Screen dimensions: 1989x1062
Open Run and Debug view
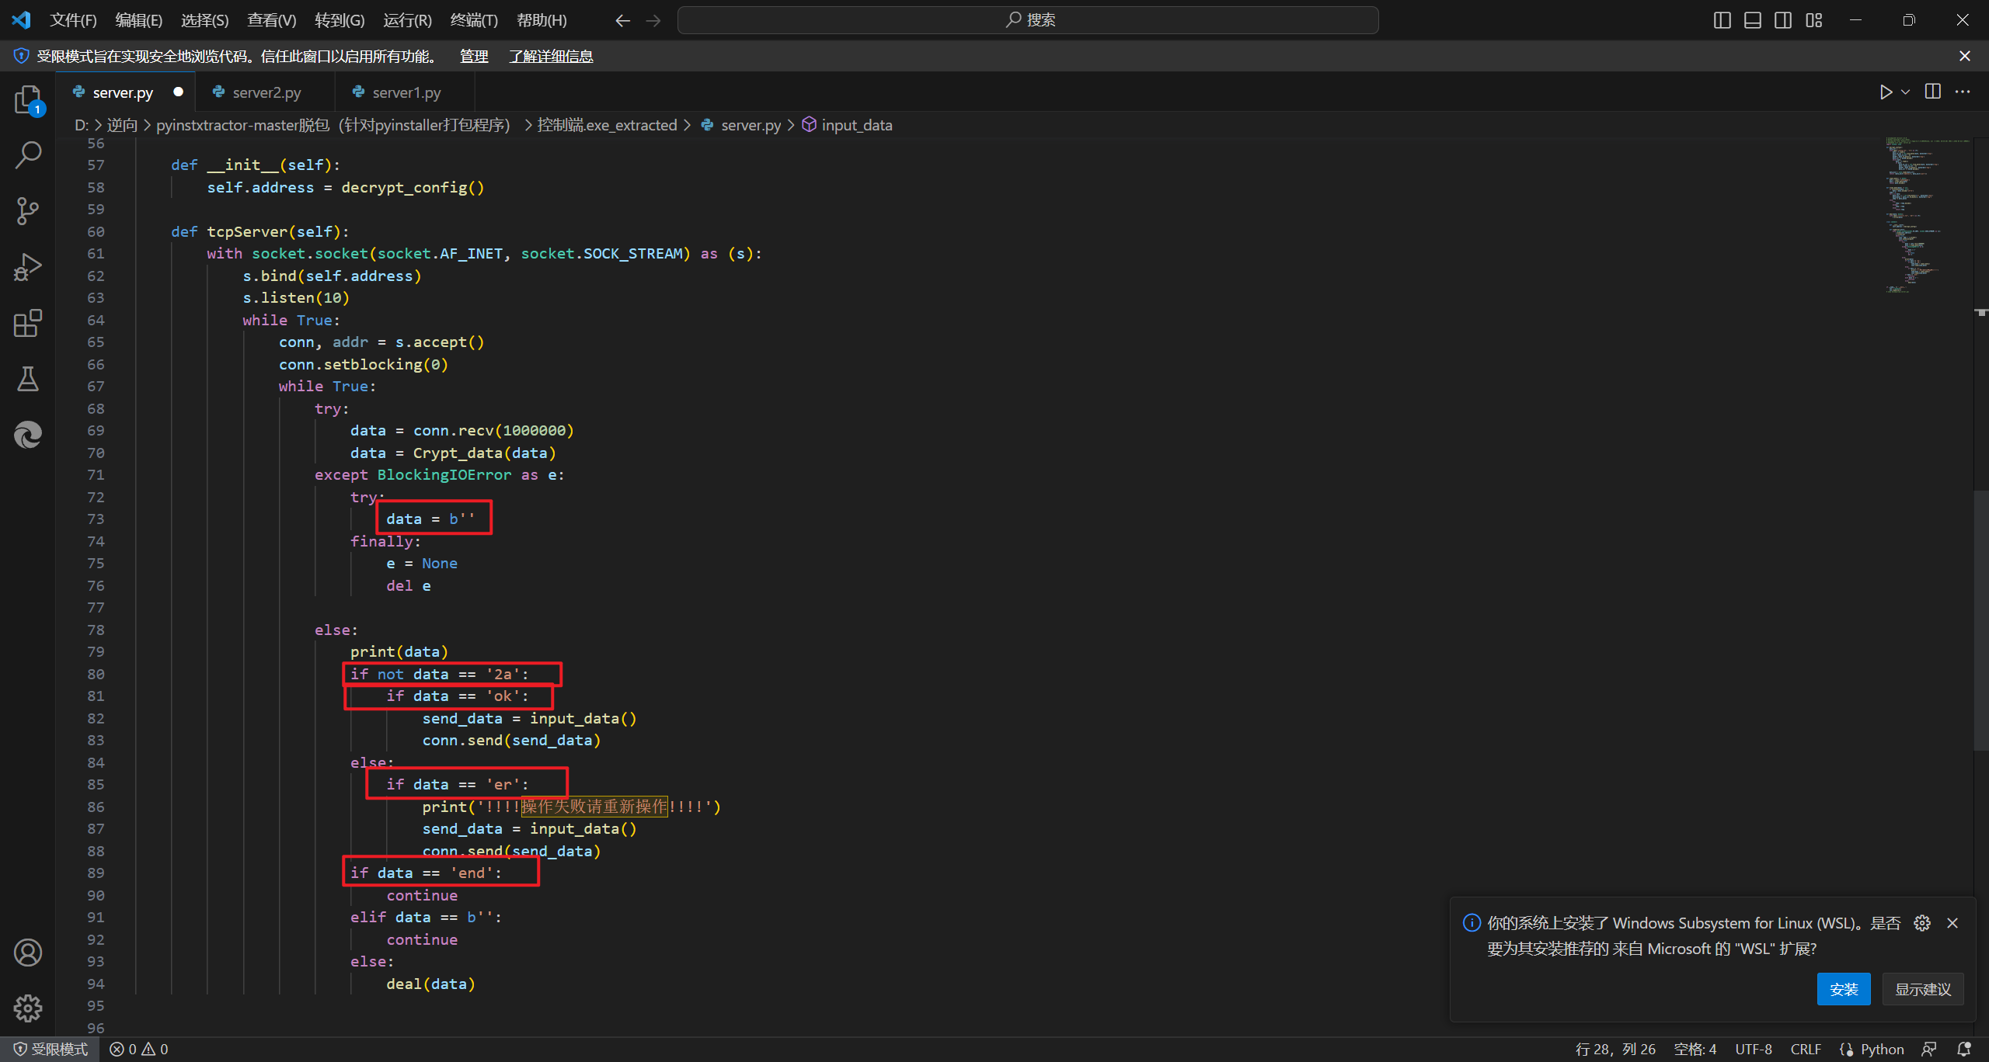pos(28,267)
